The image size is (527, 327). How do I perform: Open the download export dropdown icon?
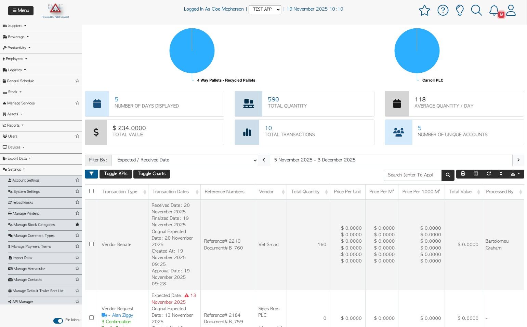pos(515,174)
